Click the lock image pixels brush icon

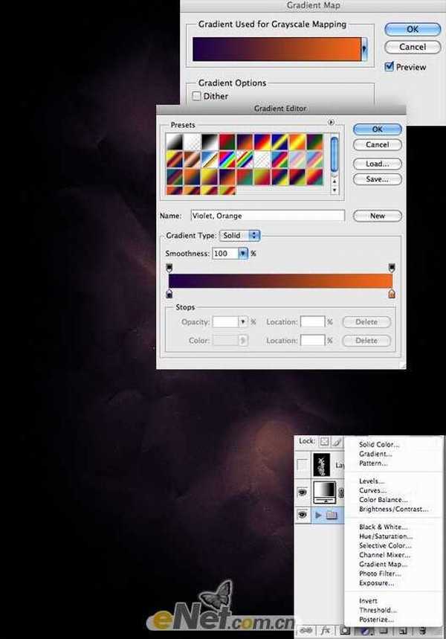[x=337, y=441]
